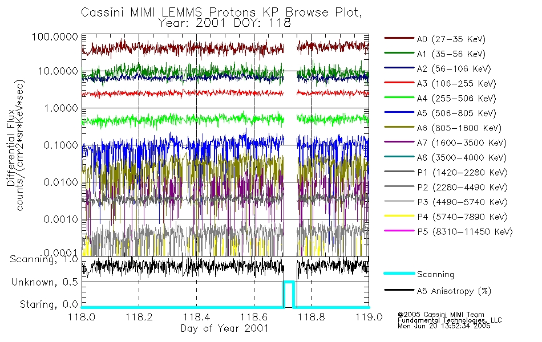Viewport: 542px width, 342px height.
Task: Click the 1.0000 y-axis tick label
Action: pyautogui.click(x=60, y=108)
